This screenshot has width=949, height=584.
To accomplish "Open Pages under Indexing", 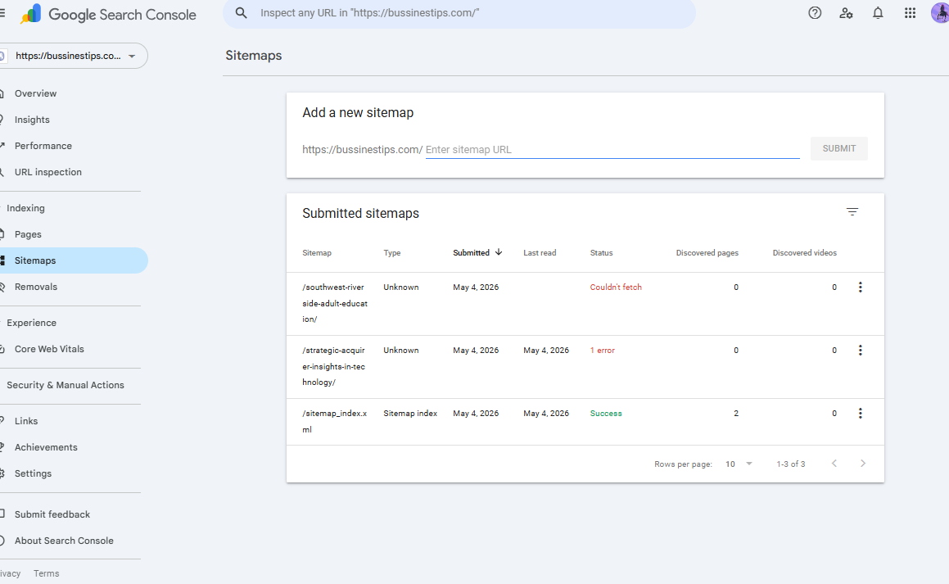I will tap(28, 235).
